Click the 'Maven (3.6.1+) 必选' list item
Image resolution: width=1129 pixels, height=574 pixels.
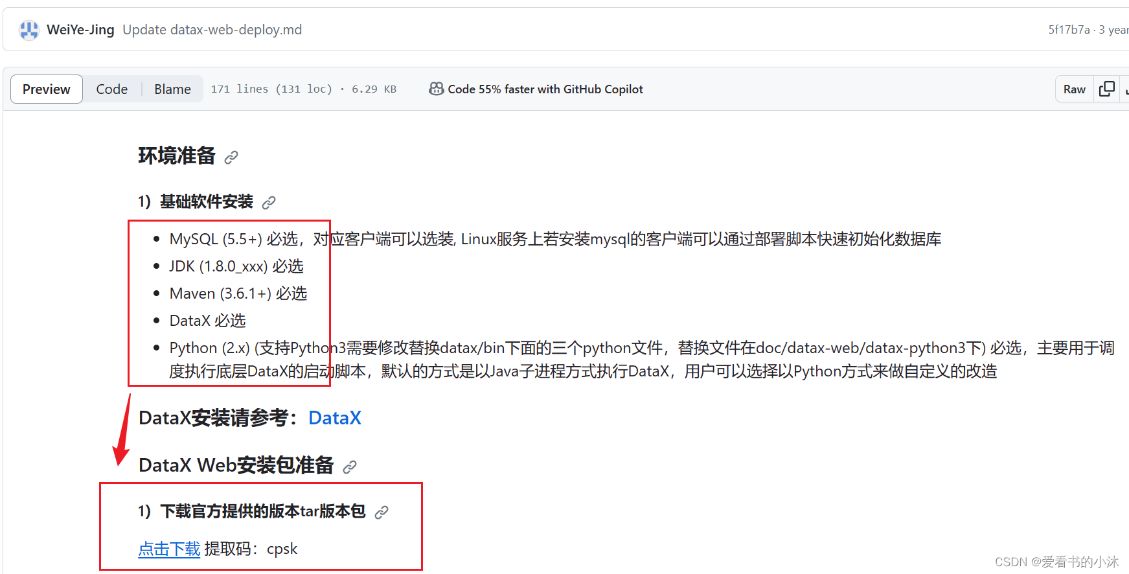pos(238,293)
